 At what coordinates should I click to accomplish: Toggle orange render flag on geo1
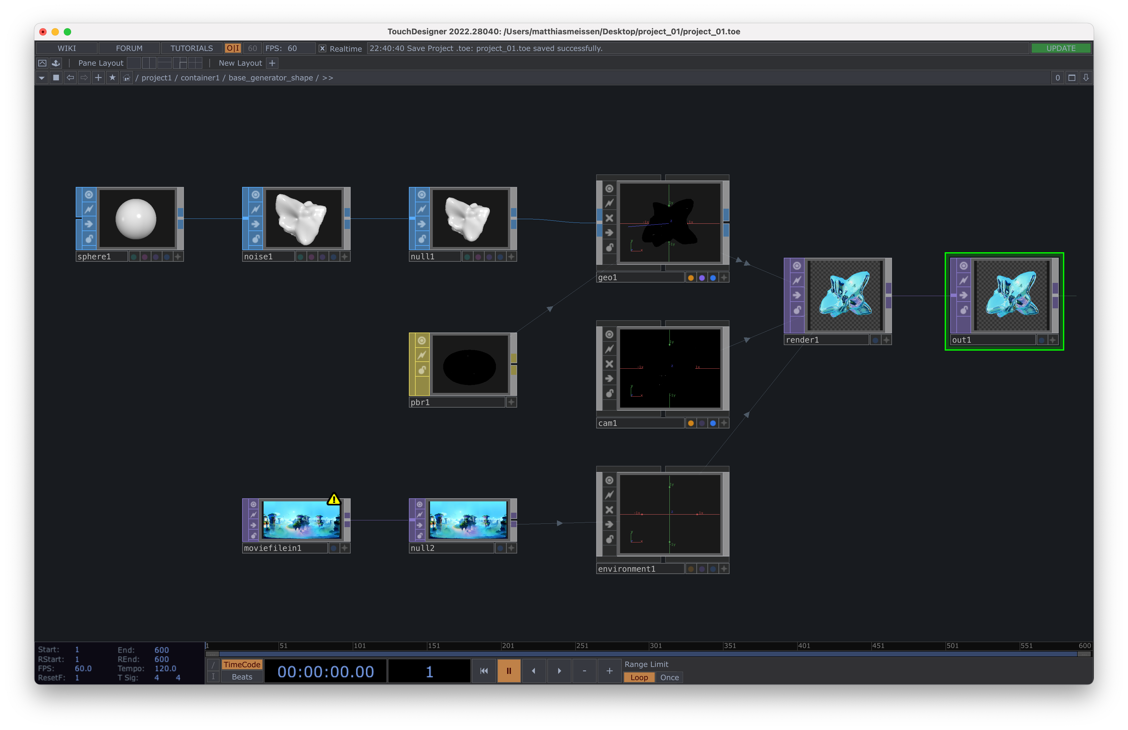pyautogui.click(x=691, y=278)
